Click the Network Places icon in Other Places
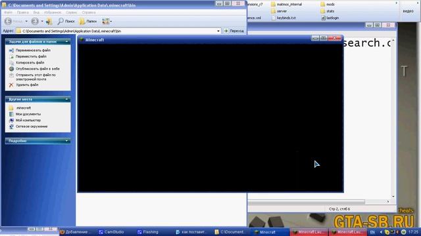This screenshot has height=236, width=421. click(x=11, y=127)
